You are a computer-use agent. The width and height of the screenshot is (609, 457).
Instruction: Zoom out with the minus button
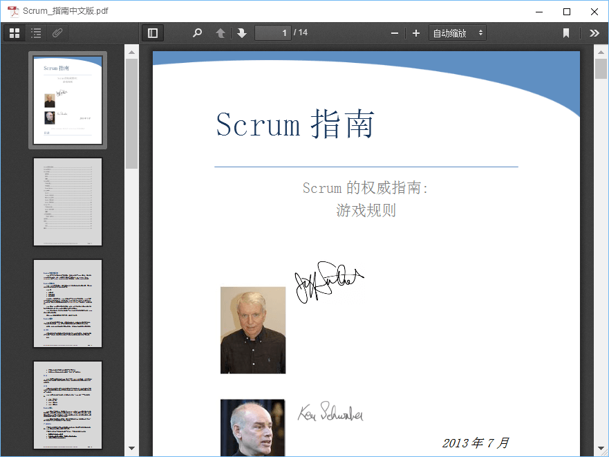(x=395, y=33)
